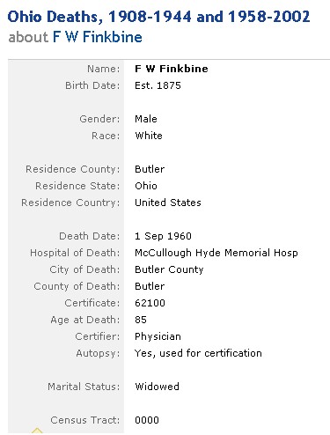Screen dimensions: 330x435
Task: Click the Residence County value Butler
Action: tap(150, 169)
